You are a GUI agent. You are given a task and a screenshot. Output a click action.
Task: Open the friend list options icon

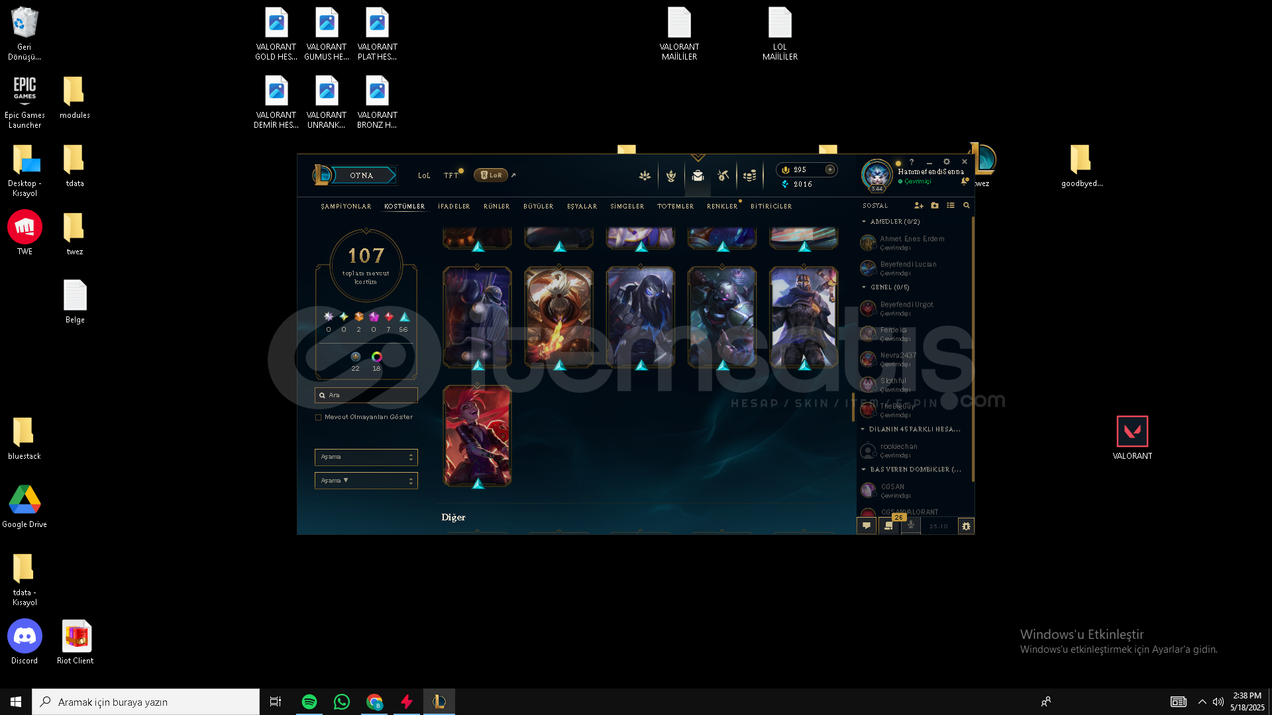[x=951, y=206]
